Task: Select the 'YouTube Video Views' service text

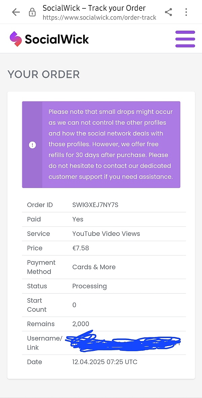Action: click(106, 234)
